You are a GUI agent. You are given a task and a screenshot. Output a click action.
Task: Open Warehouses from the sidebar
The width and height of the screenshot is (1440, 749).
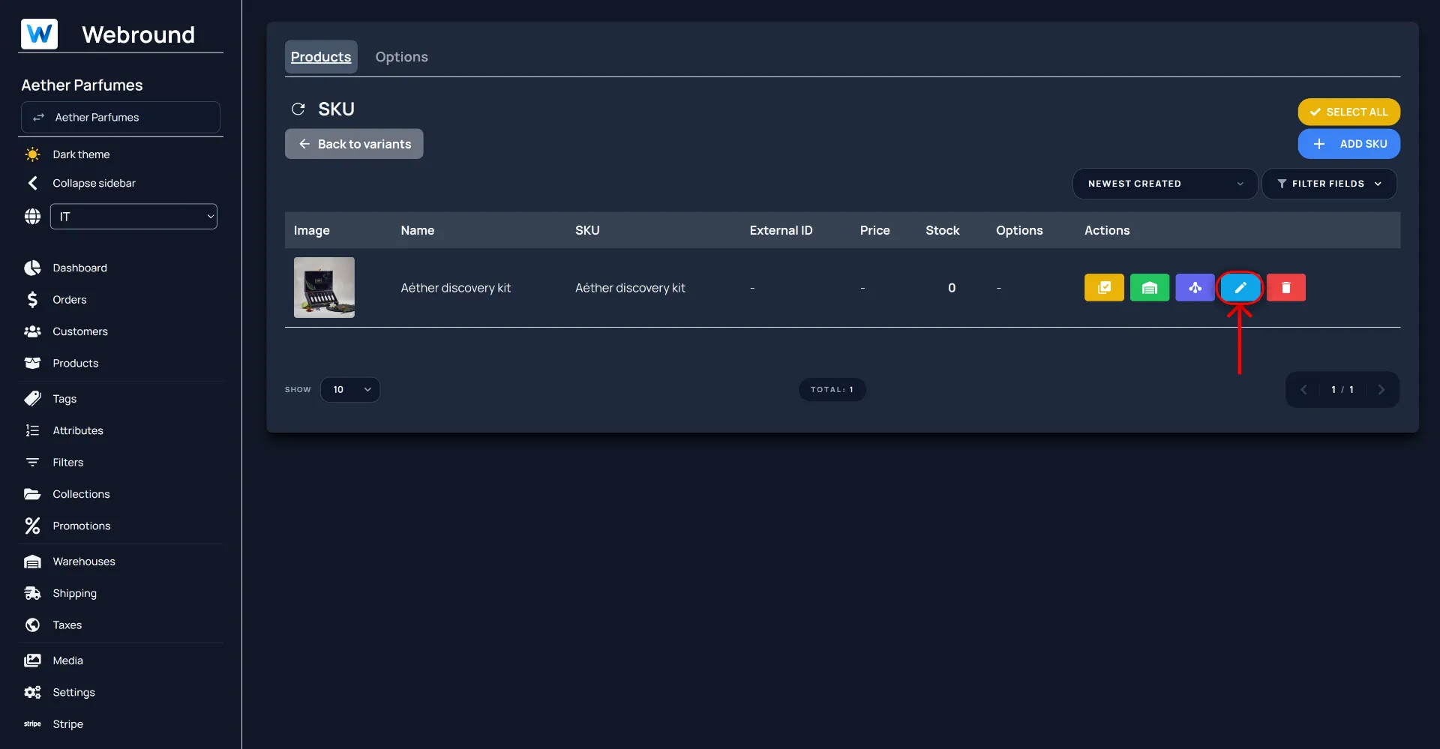click(83, 562)
